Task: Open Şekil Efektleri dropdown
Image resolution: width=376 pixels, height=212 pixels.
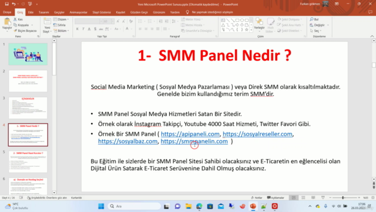Action: point(290,31)
